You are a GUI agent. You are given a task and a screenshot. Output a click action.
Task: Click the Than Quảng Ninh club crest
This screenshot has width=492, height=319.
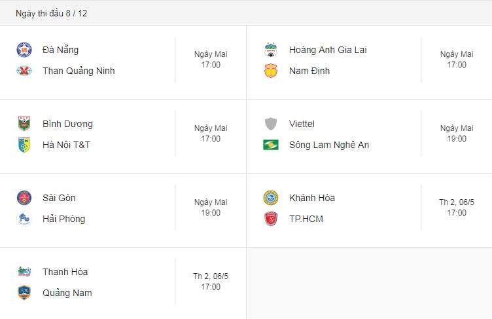click(x=24, y=71)
